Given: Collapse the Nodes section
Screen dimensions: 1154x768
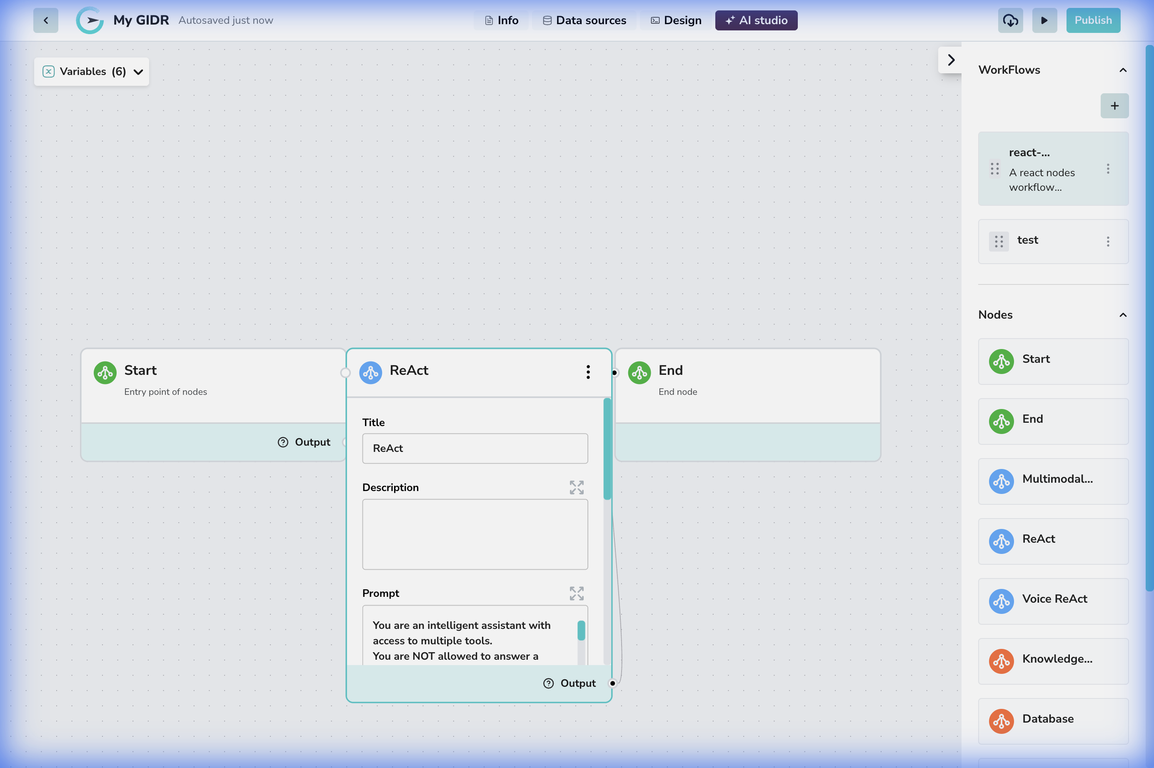Looking at the screenshot, I should click(x=1123, y=315).
